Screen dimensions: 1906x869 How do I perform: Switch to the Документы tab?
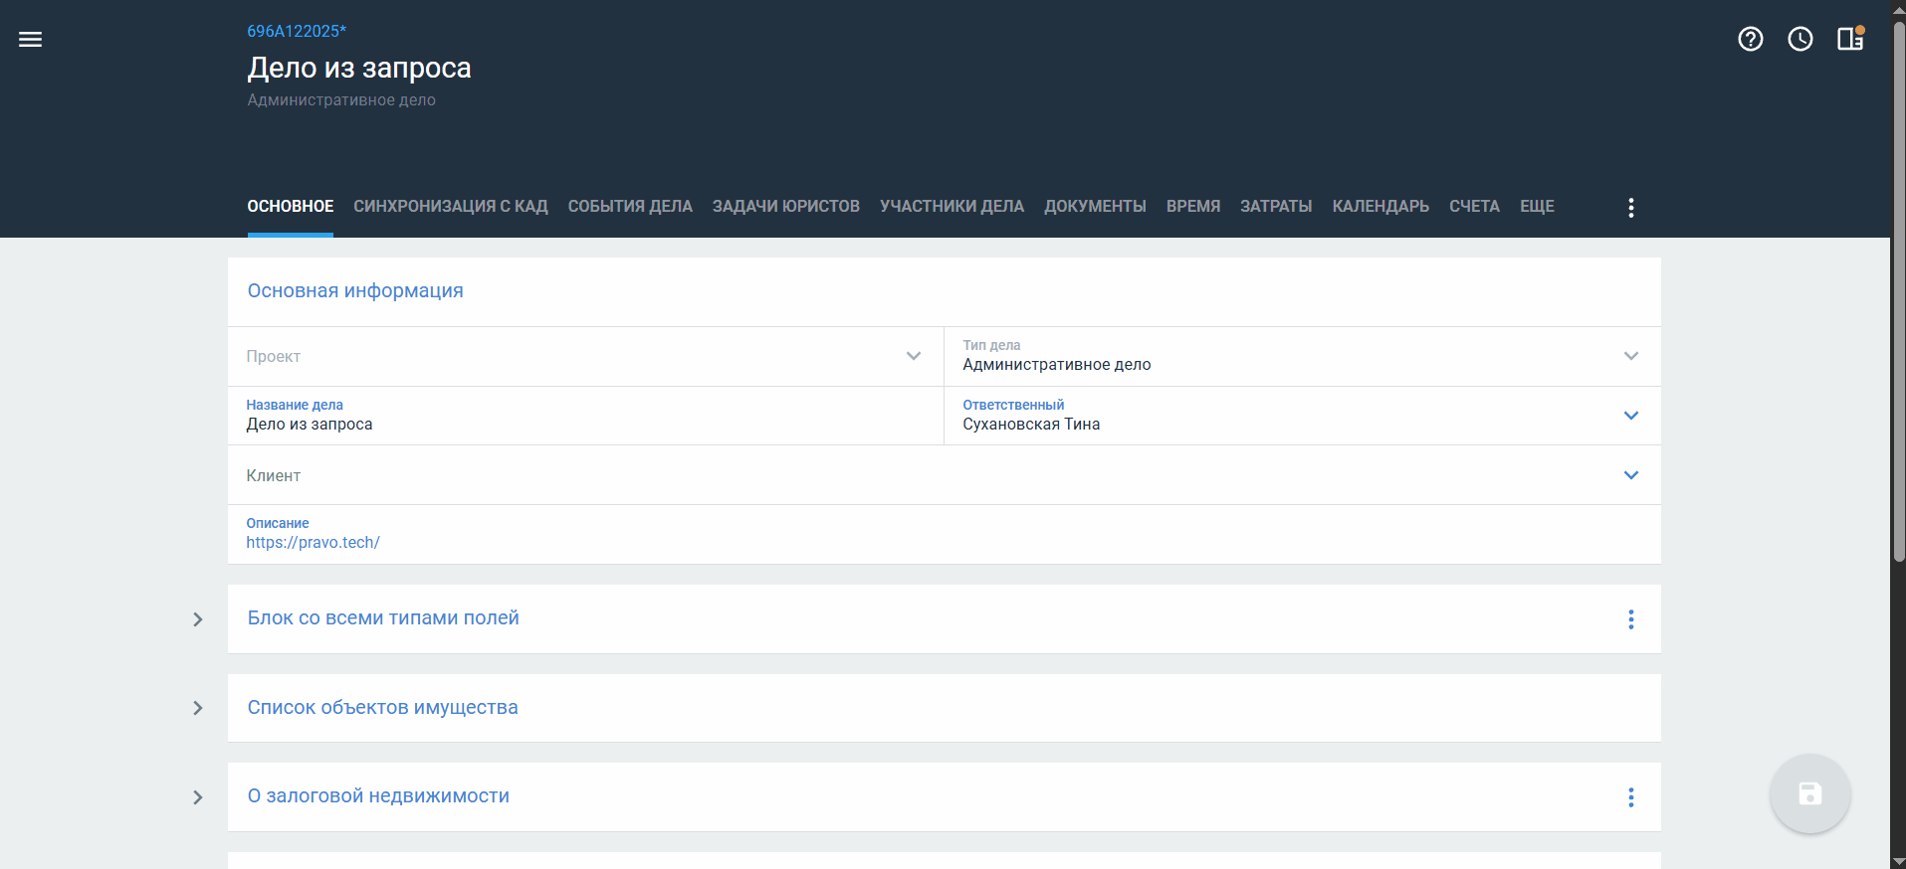[x=1095, y=206]
